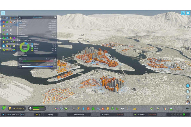Click the age distribution donut chart

[25, 47]
